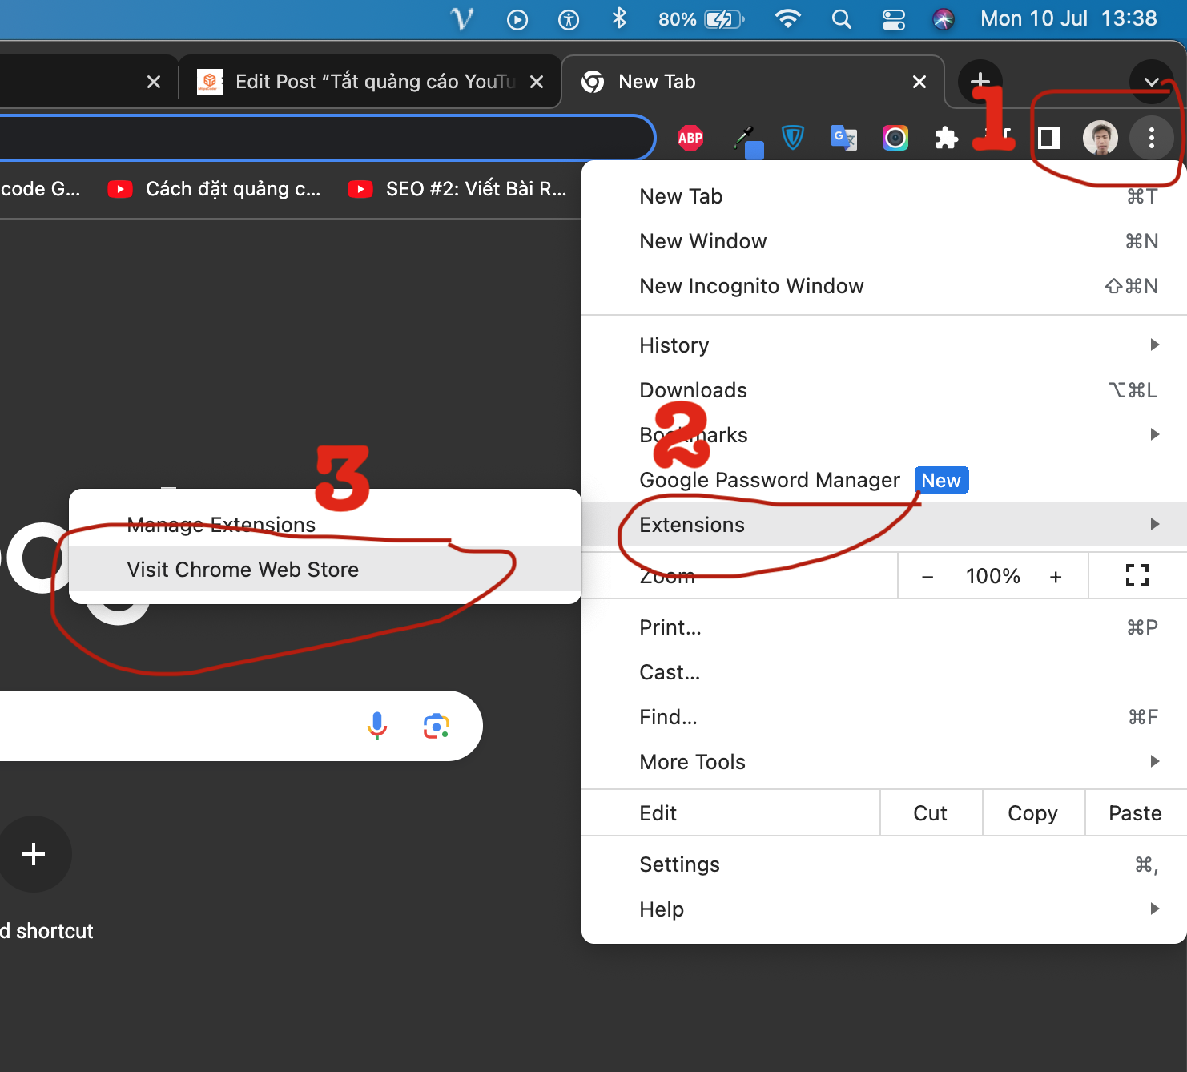This screenshot has width=1187, height=1072.
Task: Close the Edit Post tab
Action: click(536, 82)
